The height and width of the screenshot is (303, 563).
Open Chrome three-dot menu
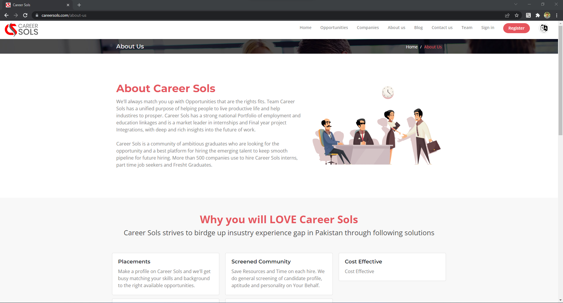557,15
